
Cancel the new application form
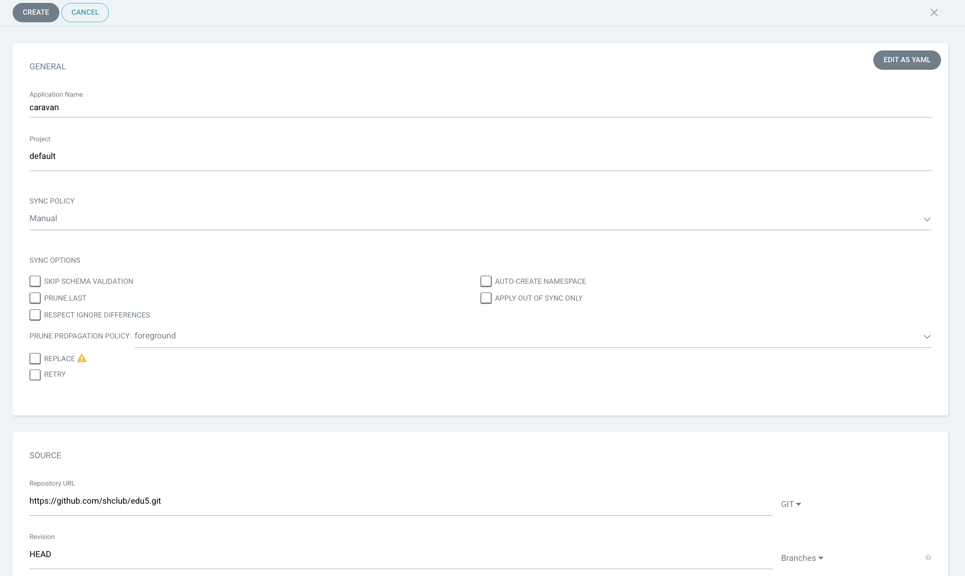tap(85, 12)
